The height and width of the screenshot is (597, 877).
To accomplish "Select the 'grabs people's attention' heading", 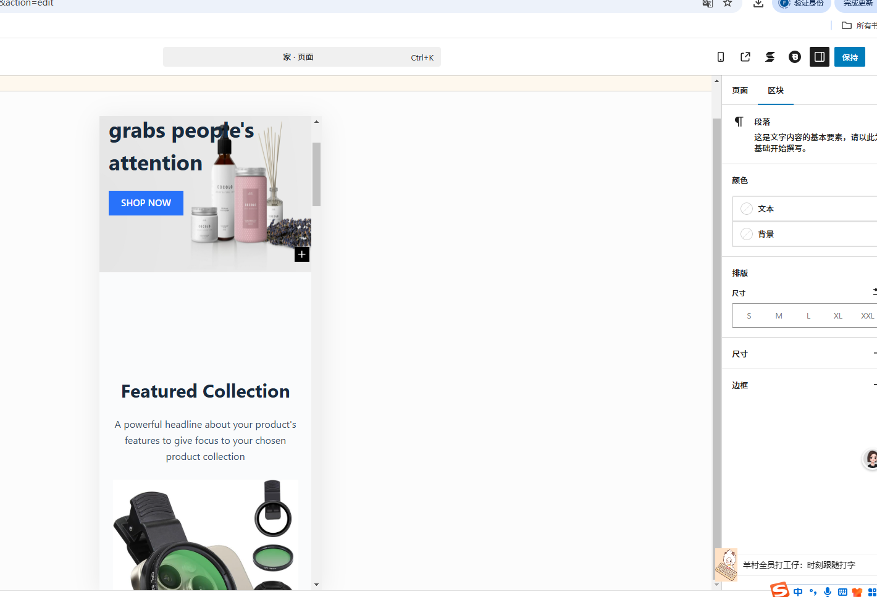I will click(x=182, y=147).
